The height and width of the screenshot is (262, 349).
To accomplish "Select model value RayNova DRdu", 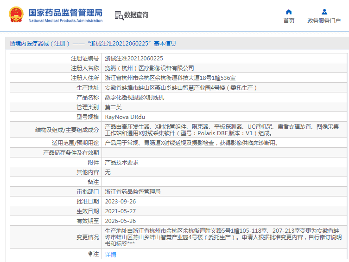I will (x=125, y=117).
